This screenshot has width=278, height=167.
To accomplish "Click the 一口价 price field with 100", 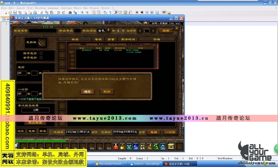I will click(22, 94).
